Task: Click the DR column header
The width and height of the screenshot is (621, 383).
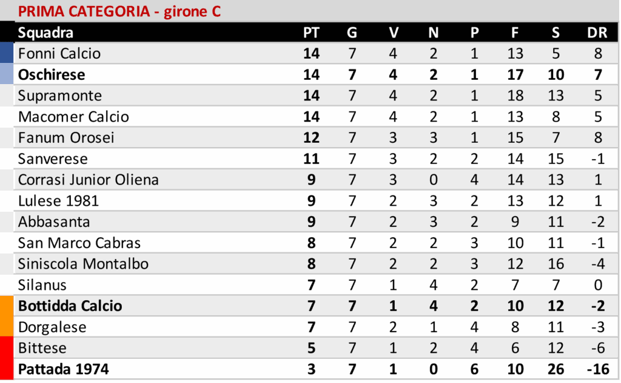Action: 597,33
